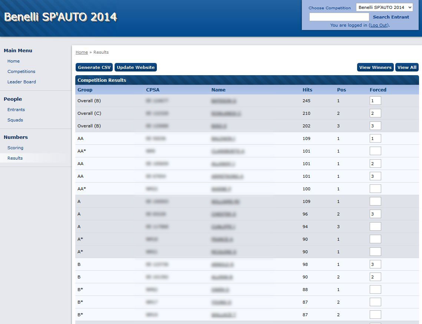Screen dimensions: 422x324
Task: Click the 88 hits cell
Action: 305,290
